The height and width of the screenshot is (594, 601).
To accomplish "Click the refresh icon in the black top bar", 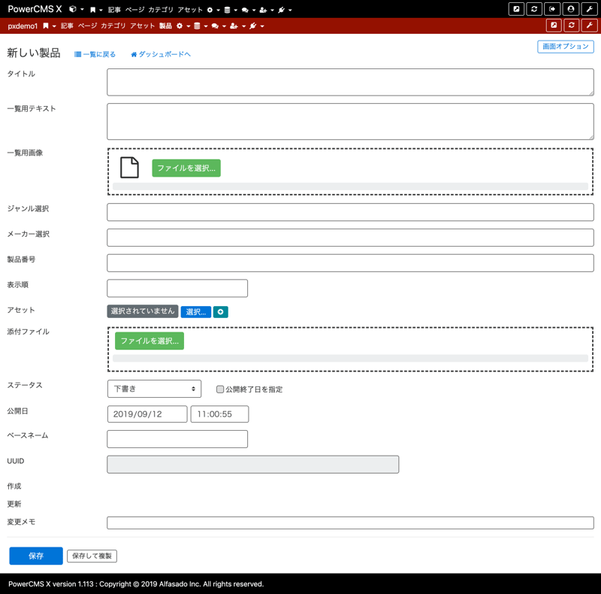I will coord(534,9).
